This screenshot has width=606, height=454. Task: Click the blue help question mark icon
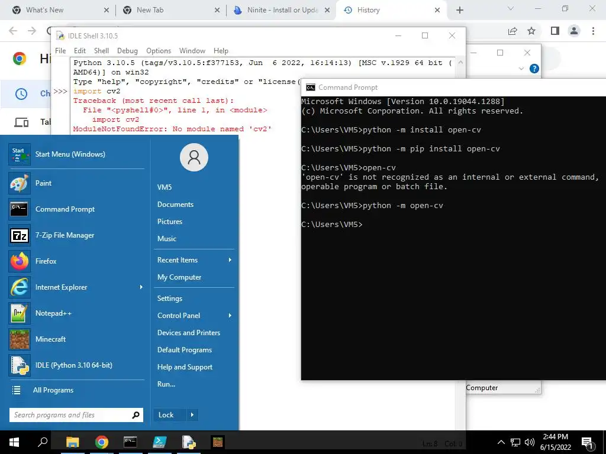[534, 69]
